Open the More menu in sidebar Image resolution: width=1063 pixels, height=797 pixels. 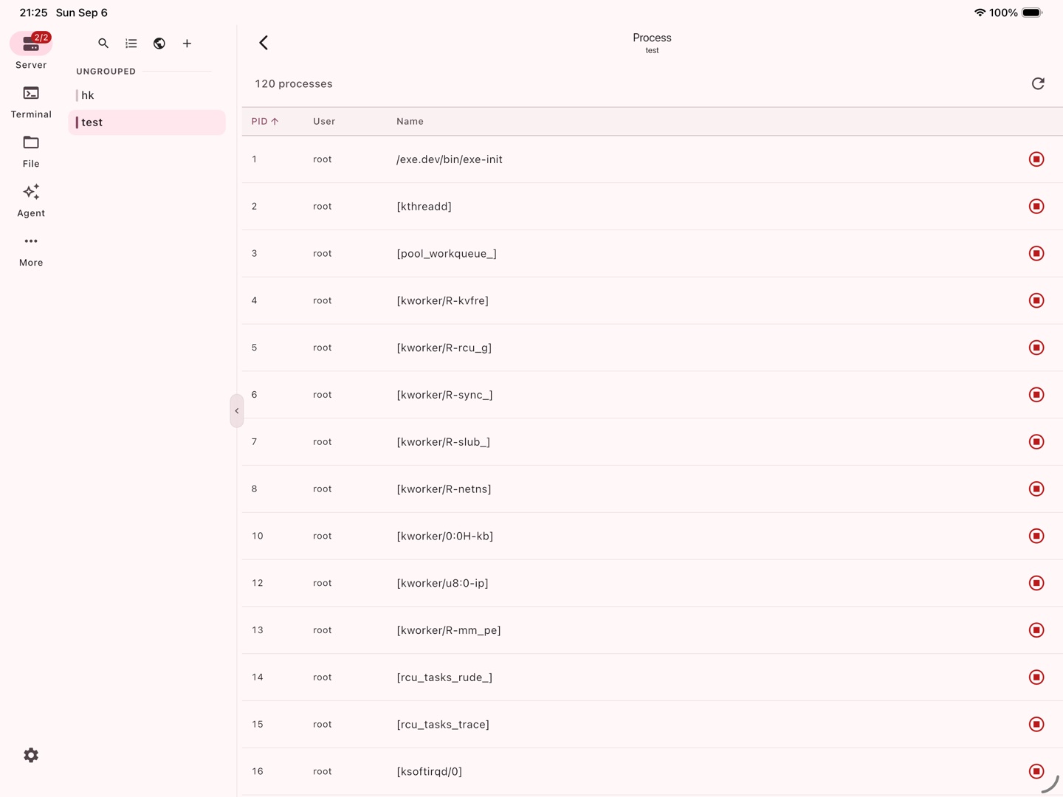tap(31, 251)
